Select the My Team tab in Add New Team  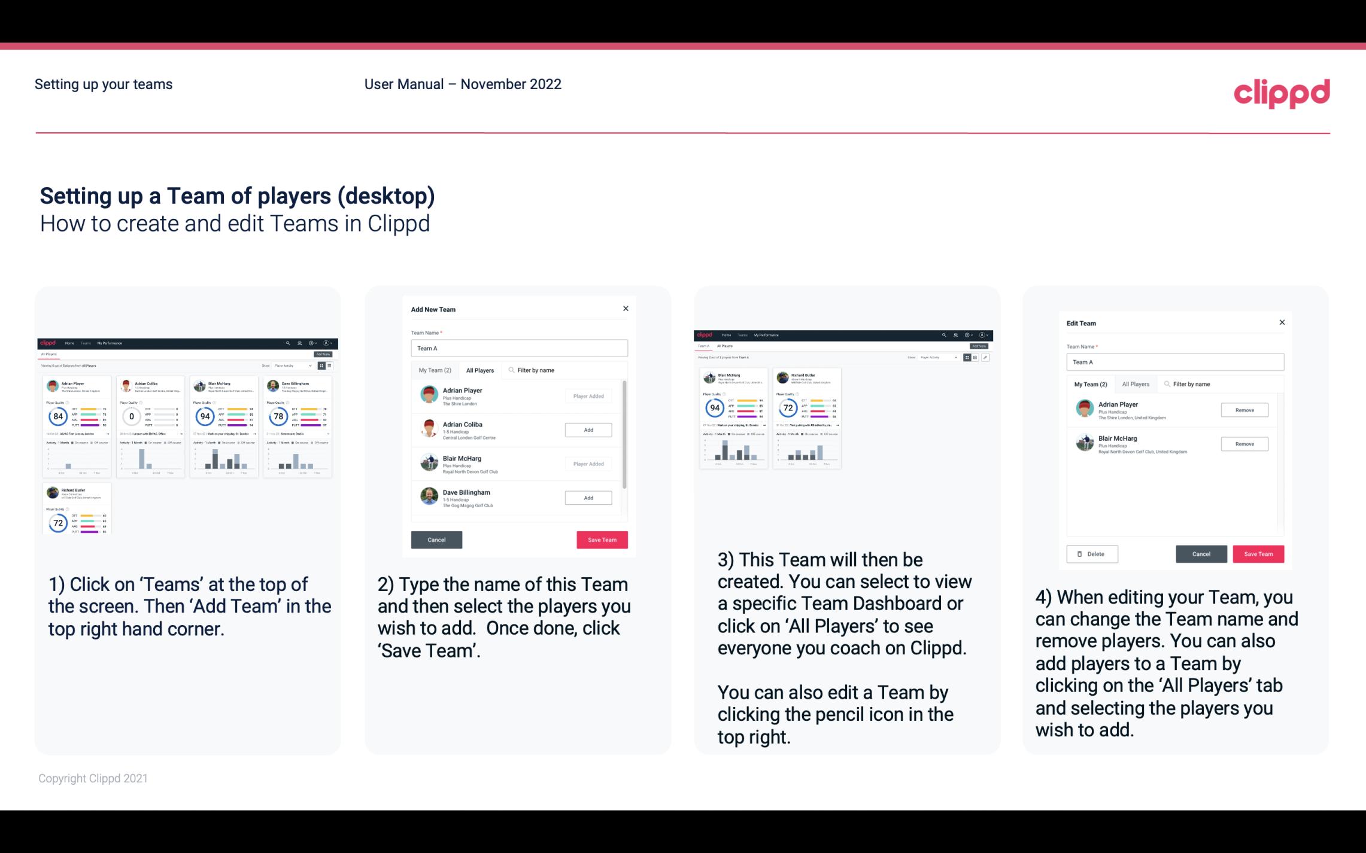click(434, 370)
